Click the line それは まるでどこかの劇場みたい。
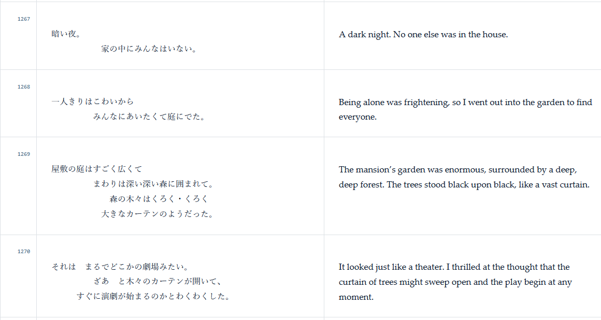Viewport: 601px width, 320px height. click(x=120, y=267)
